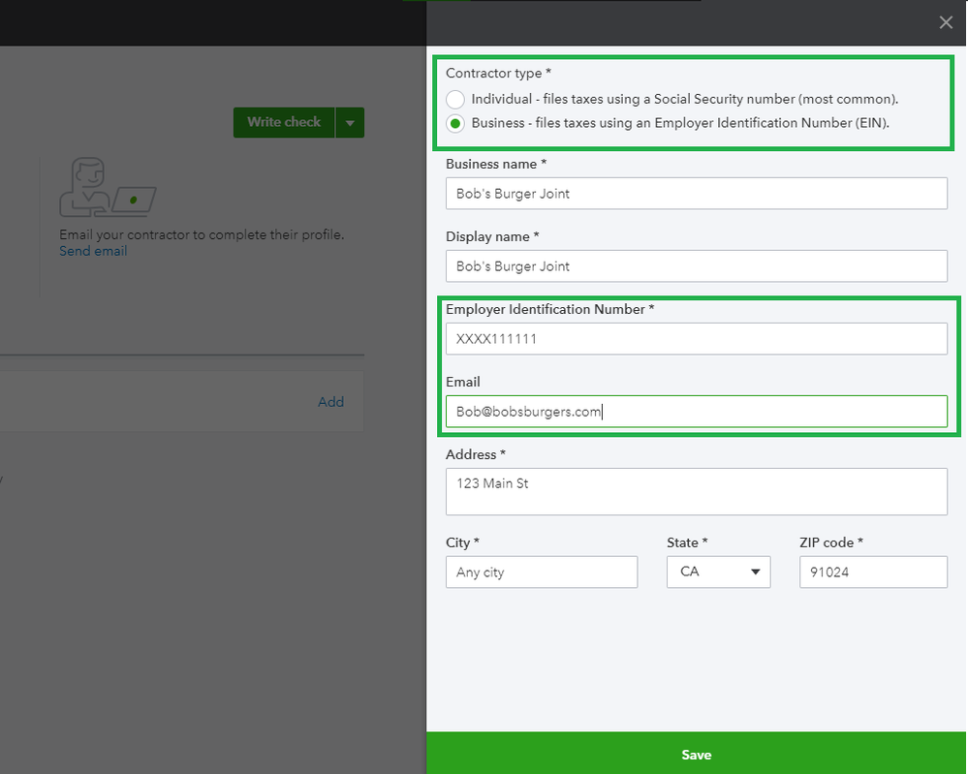The image size is (968, 774).
Task: Click the Add link
Action: [330, 402]
